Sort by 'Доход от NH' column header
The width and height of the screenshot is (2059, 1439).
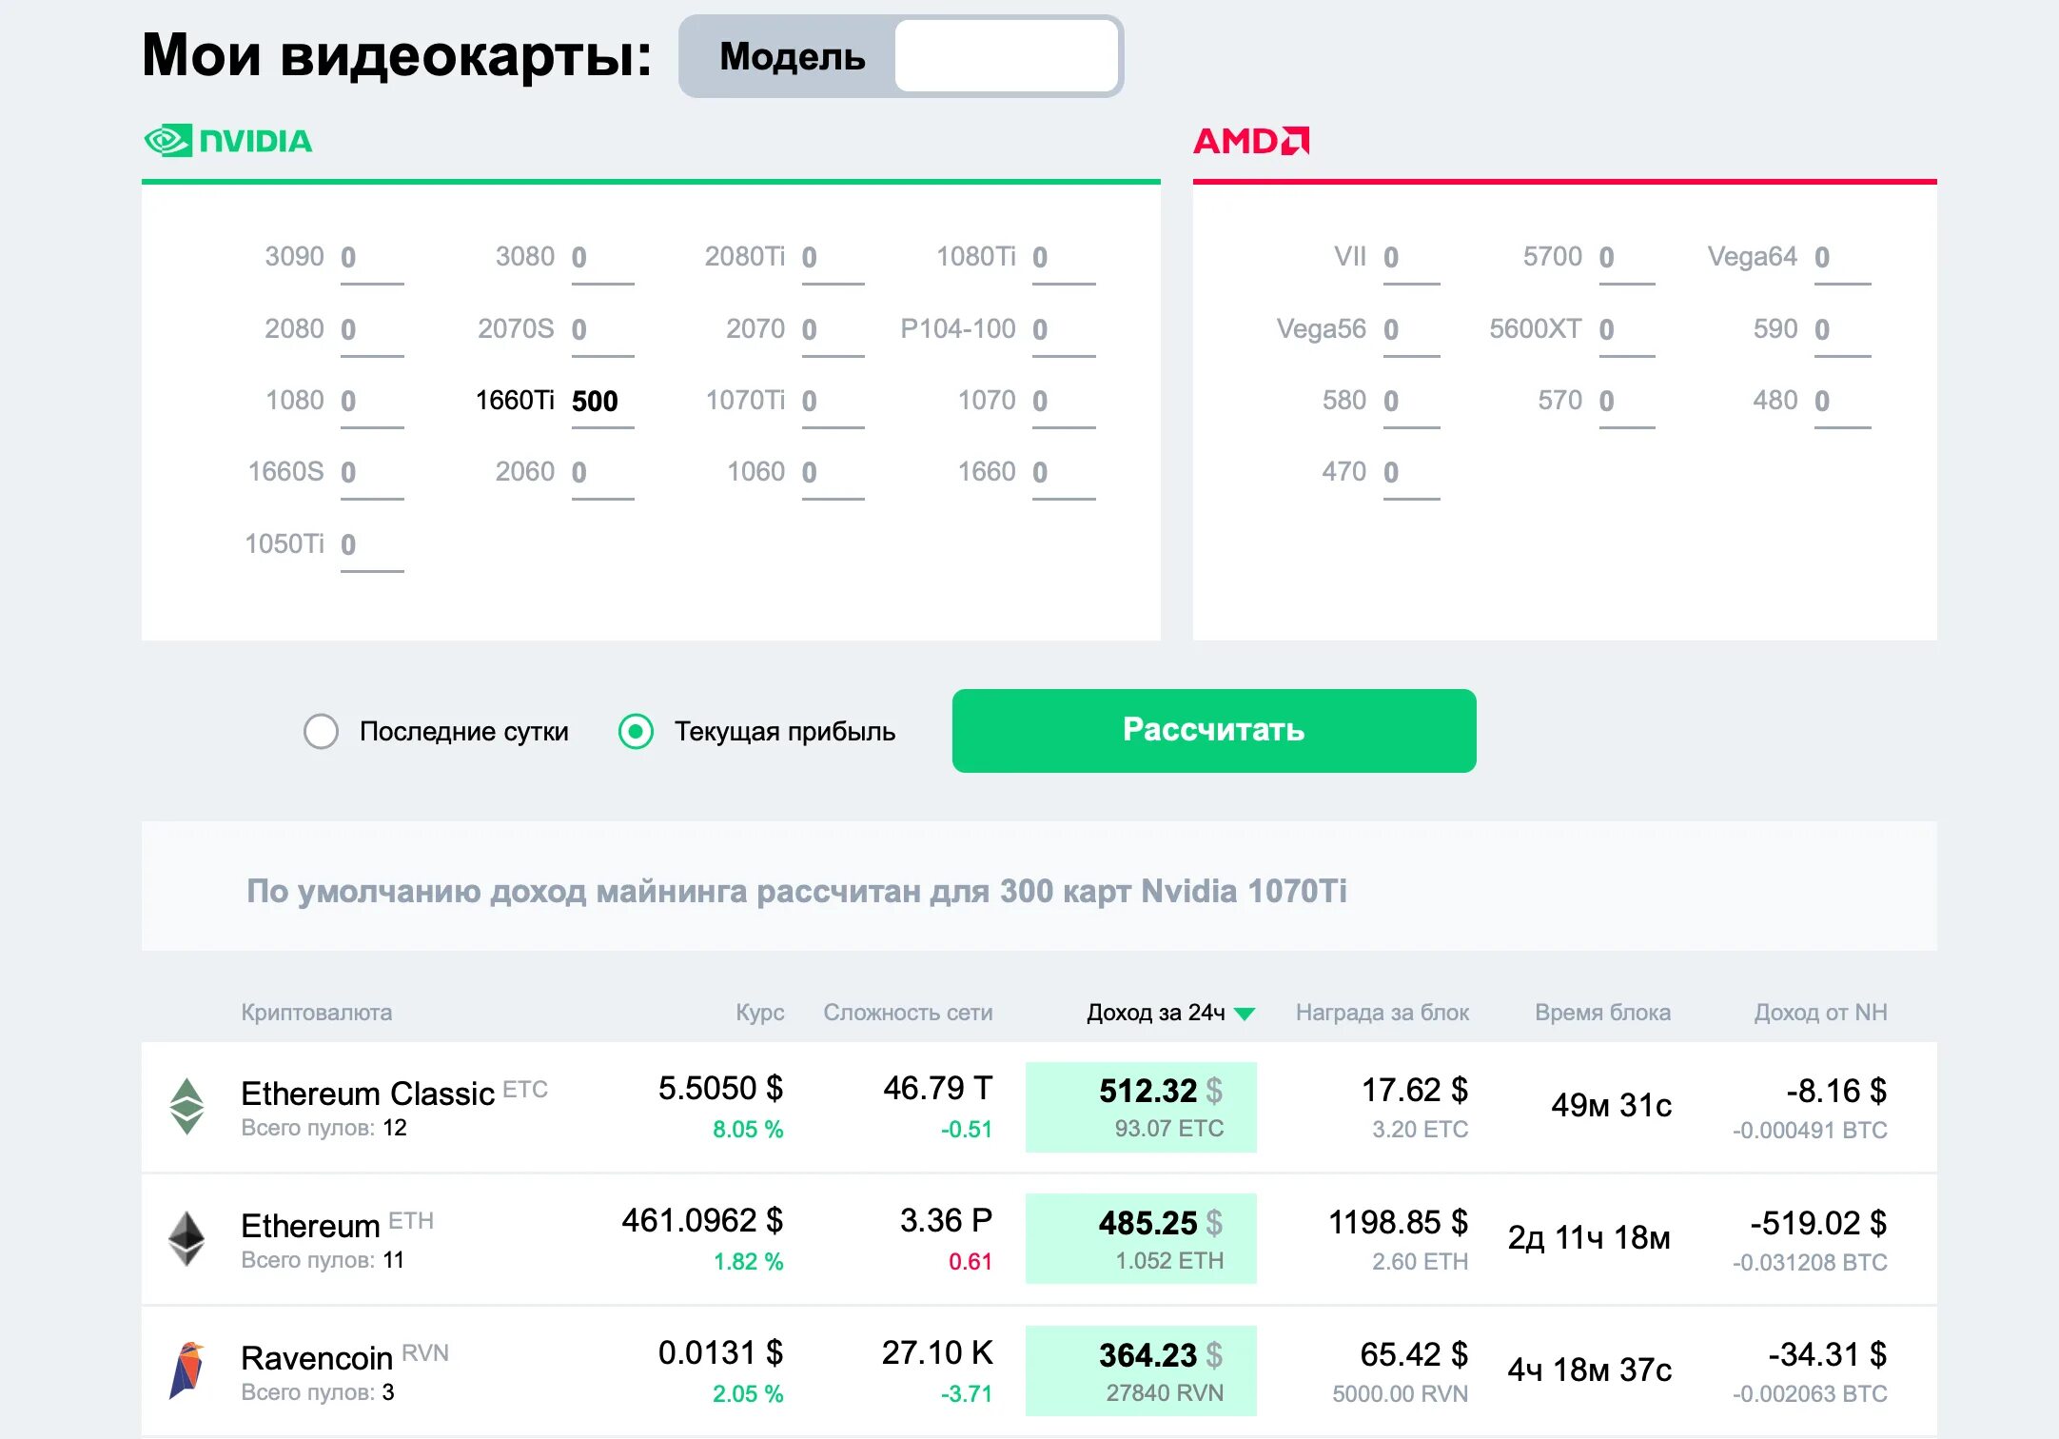point(1819,1013)
